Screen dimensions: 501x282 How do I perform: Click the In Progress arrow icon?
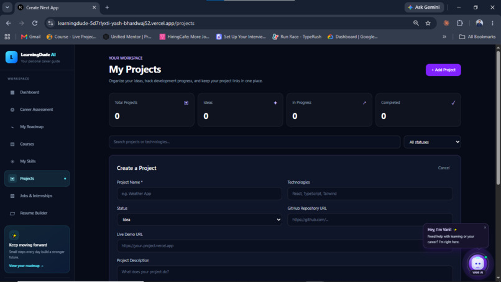364,103
